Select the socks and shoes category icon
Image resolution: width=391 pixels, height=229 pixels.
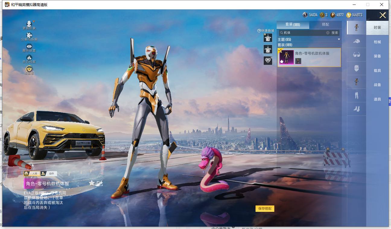click(356, 109)
